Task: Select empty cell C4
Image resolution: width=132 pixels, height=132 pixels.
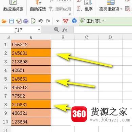Action: (x=87, y=70)
